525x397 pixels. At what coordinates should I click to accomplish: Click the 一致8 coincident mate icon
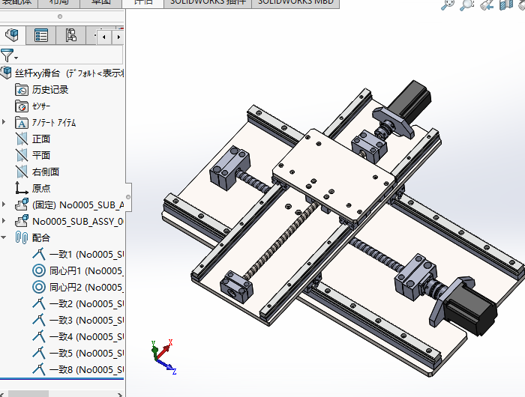39,369
